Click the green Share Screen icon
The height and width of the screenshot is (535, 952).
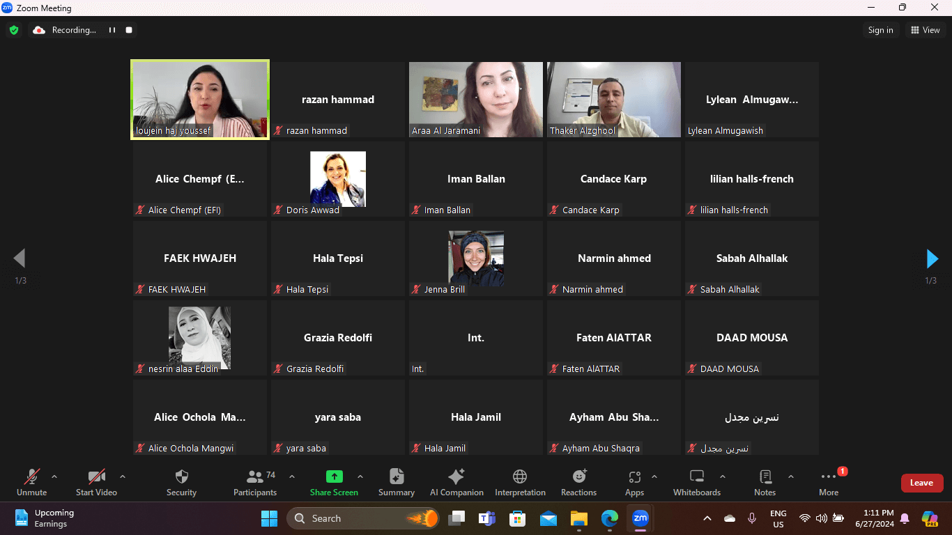tap(335, 477)
